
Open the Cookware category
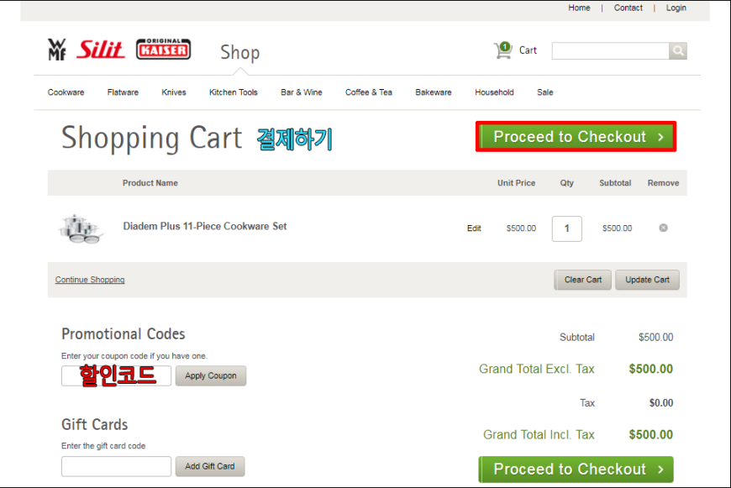[x=66, y=92]
